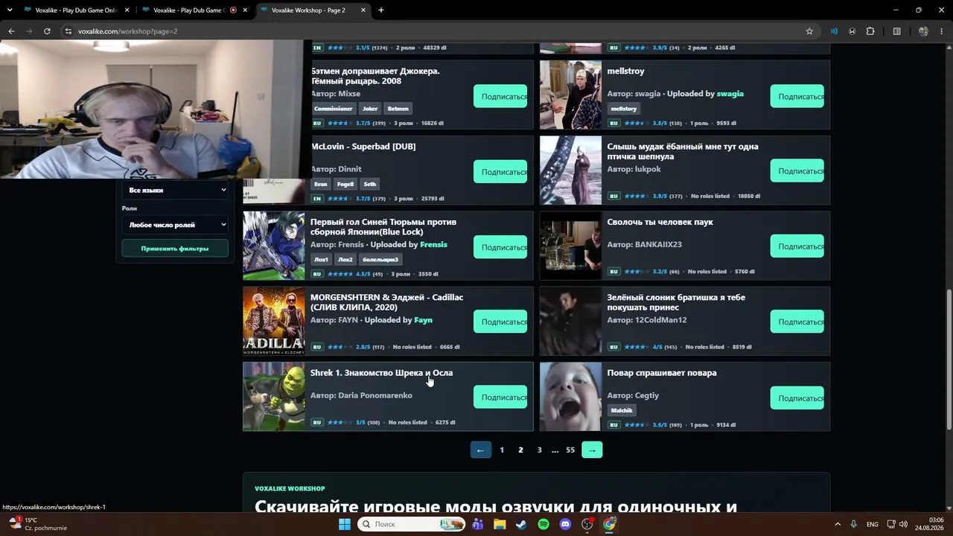Open the MORGENSHTERN Cadillac thumbnail
Screen dimensions: 953x536
(x=274, y=321)
